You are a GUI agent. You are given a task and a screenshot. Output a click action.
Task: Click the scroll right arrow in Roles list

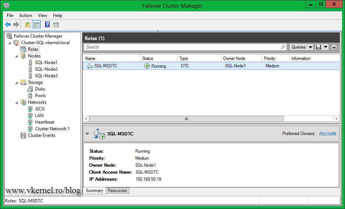pos(336,119)
